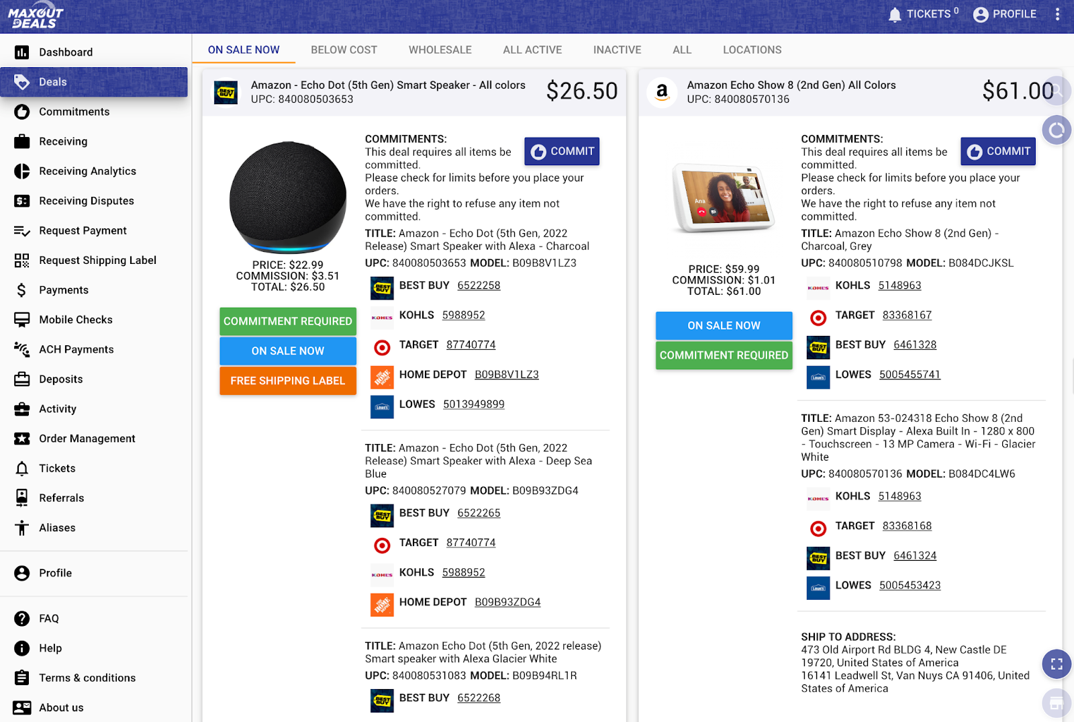Click Free Shipping Label button
The width and height of the screenshot is (1074, 722).
288,381
